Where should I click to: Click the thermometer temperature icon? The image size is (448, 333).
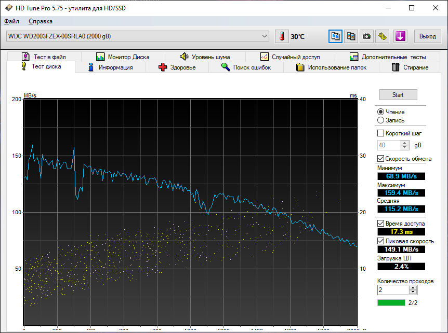[x=282, y=36]
